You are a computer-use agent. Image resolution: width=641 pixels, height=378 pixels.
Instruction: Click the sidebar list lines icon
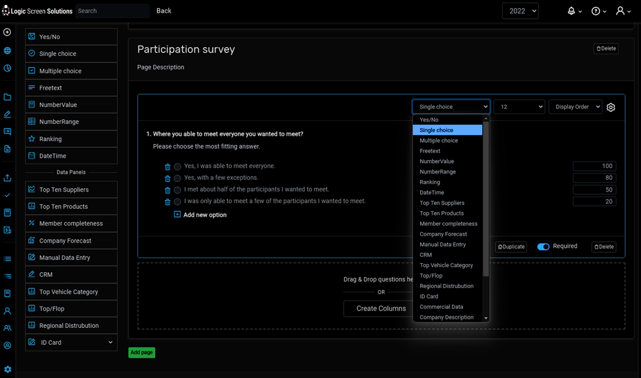[7, 259]
